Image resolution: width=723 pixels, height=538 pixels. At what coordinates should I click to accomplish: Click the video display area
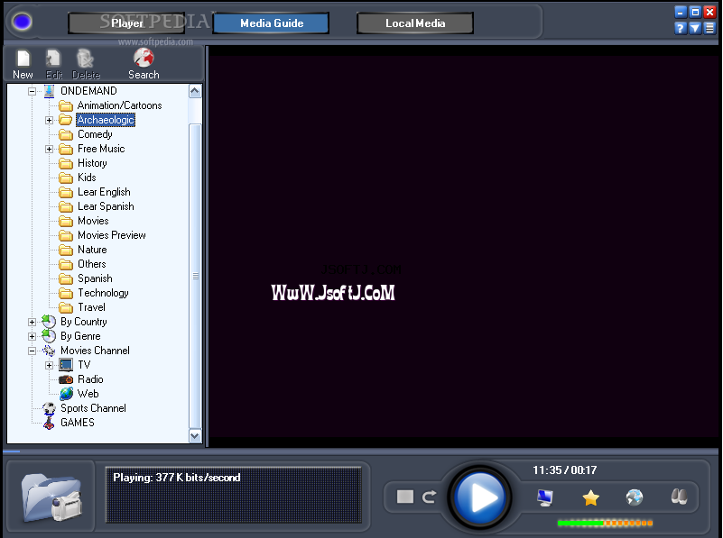coord(463,246)
